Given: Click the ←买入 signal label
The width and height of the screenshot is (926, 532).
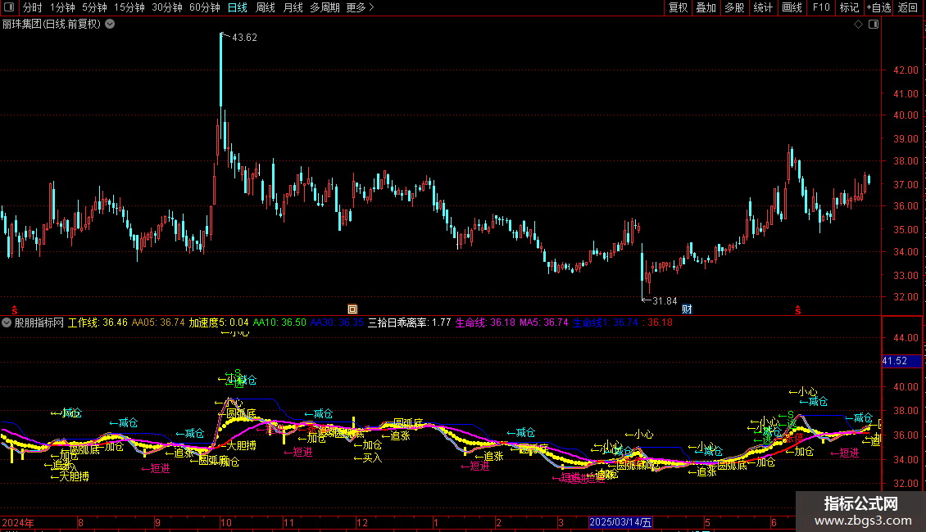Looking at the screenshot, I should (367, 458).
